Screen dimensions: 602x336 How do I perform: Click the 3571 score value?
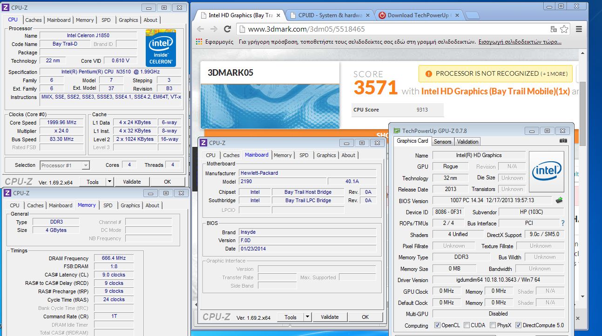point(375,88)
